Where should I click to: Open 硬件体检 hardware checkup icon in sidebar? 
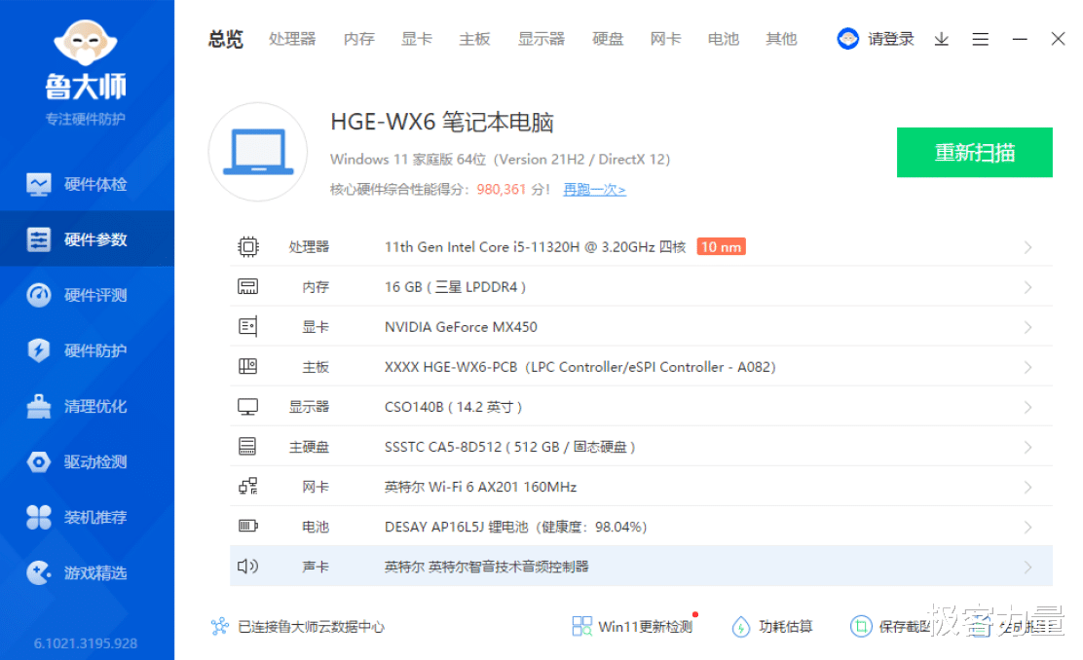tap(39, 184)
